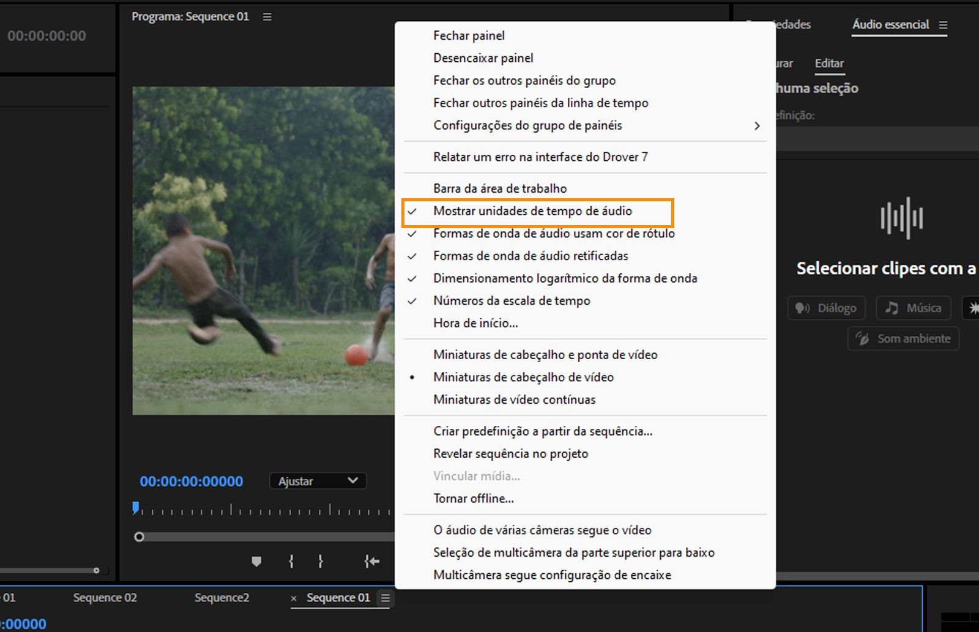The height and width of the screenshot is (632, 979).
Task: Add a marker in the Program monitor
Action: pyautogui.click(x=257, y=561)
